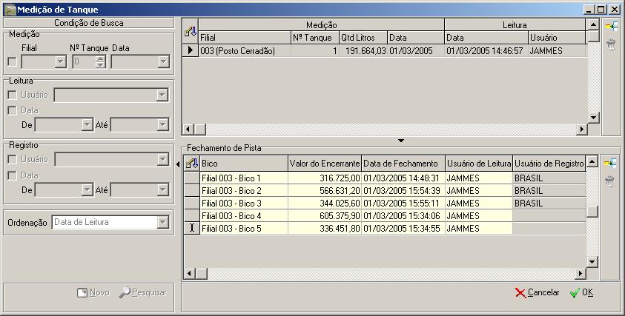625x316 pixels.
Task: Click the 01/03/2005 15:54:39 date cell
Action: tap(403, 191)
